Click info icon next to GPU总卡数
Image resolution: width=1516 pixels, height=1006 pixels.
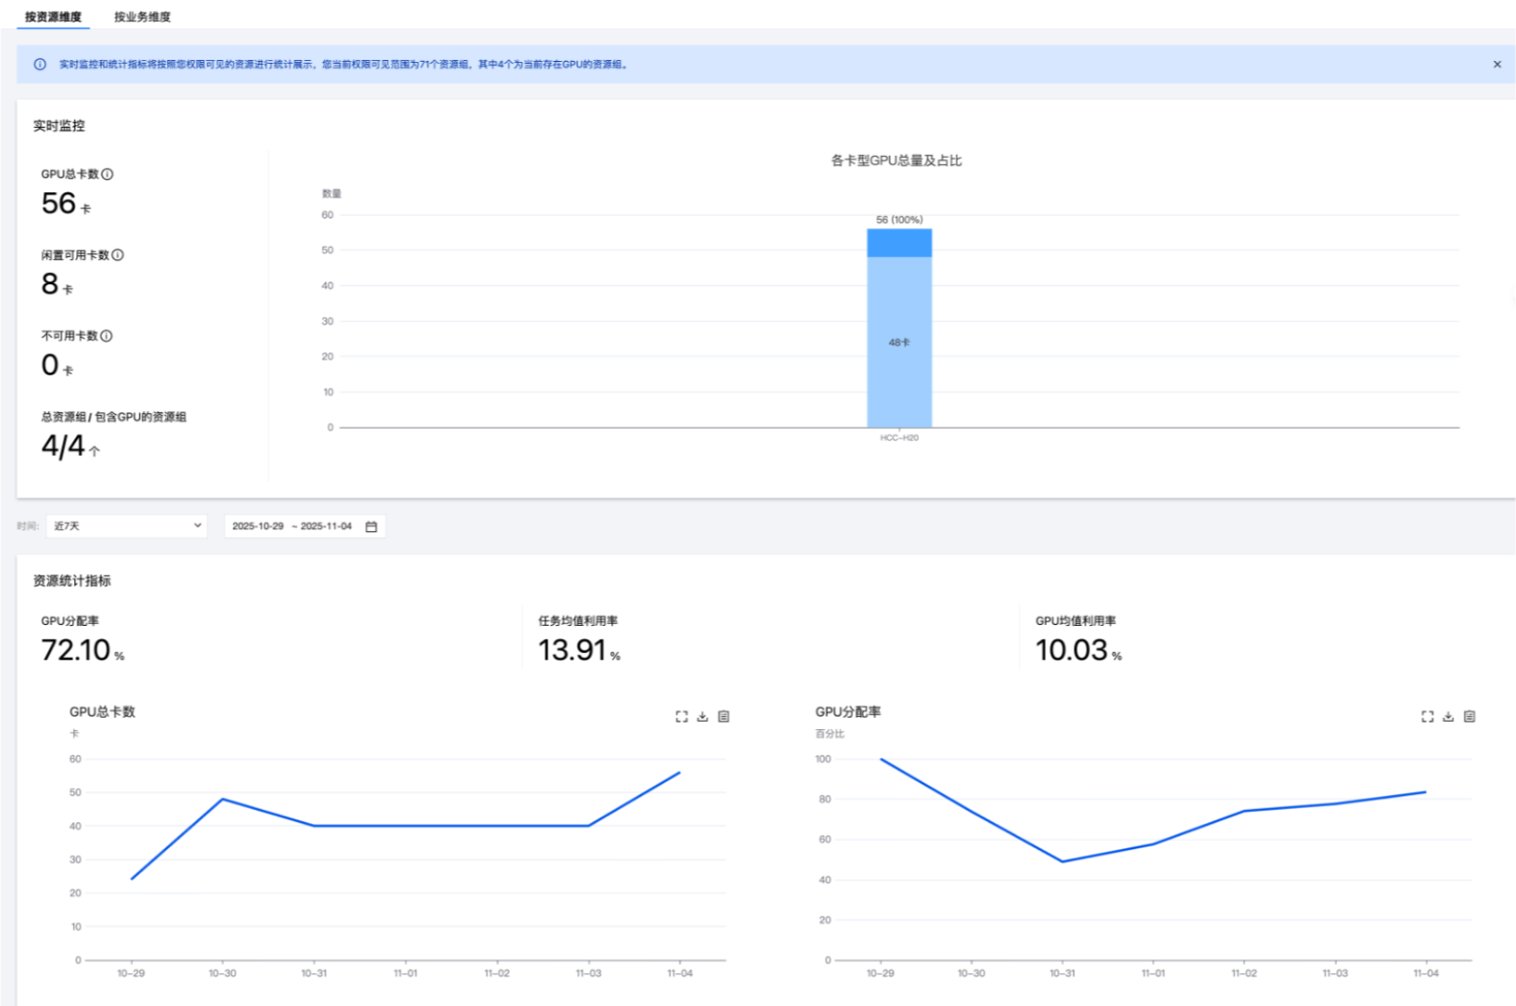(107, 174)
